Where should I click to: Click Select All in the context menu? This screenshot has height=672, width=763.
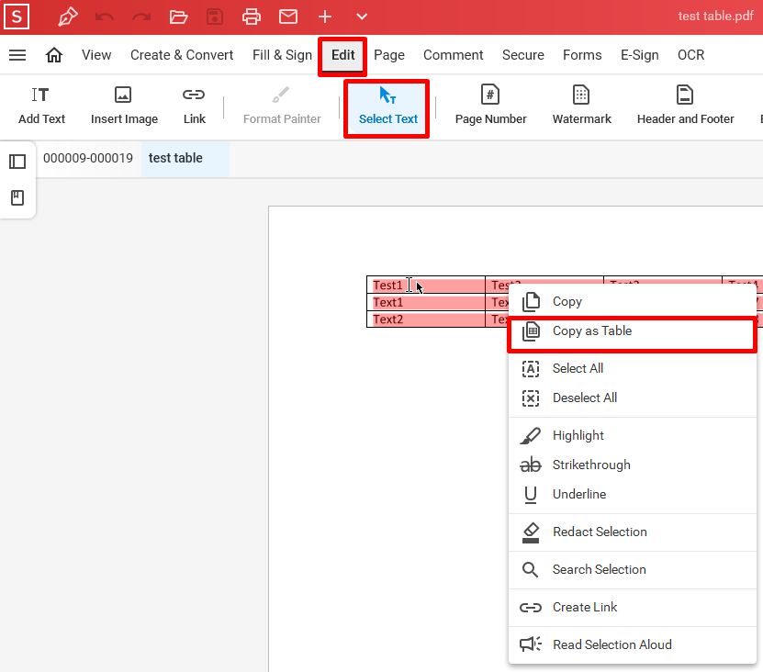[632, 369]
